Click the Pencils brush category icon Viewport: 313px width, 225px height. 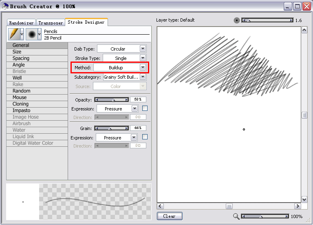coord(14,34)
